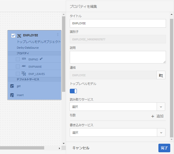Screen dimensions: 174x154
Task: Click the properties panel scroll up arrow
Action: click(171, 14)
